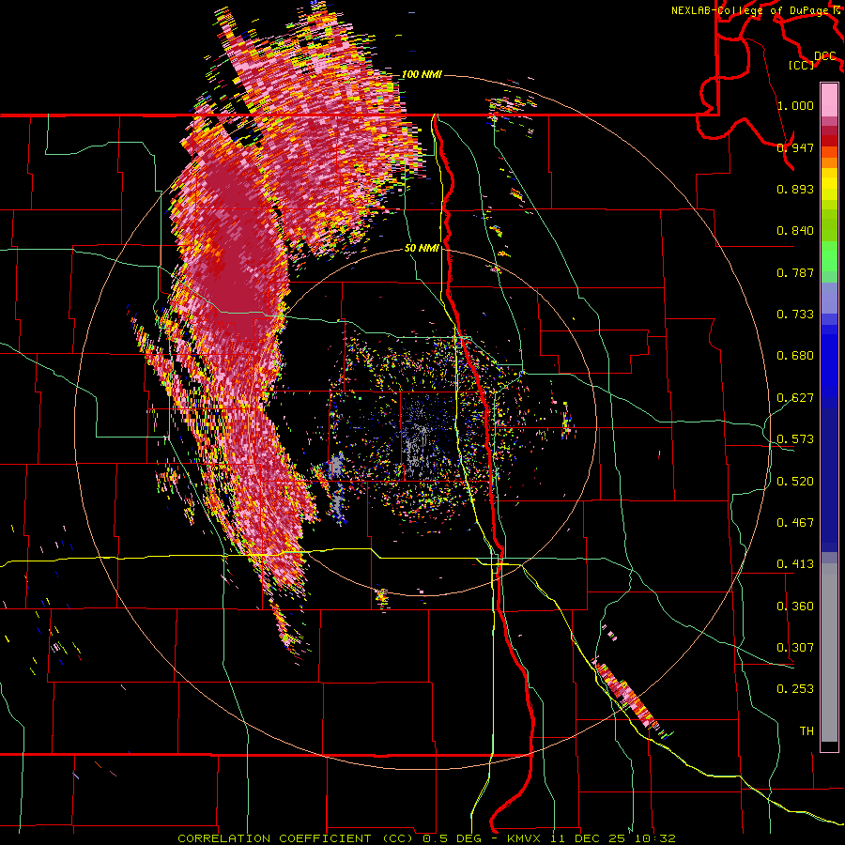Click the 0.787 legend value
845x845 pixels.
point(795,272)
